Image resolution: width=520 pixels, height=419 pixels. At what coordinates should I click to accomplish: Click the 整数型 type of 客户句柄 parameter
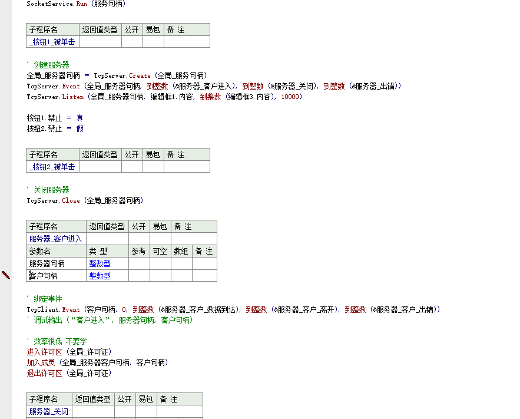[100, 276]
